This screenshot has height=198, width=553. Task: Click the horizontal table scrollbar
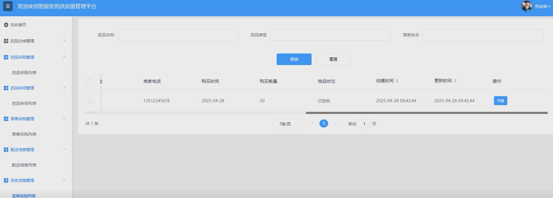tap(427, 113)
